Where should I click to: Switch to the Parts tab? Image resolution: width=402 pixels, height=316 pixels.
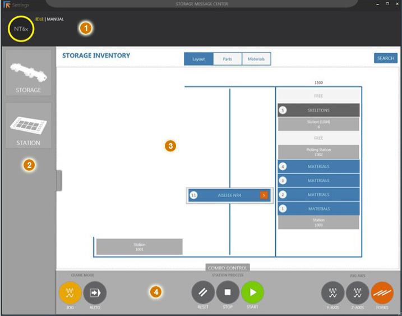[228, 59]
